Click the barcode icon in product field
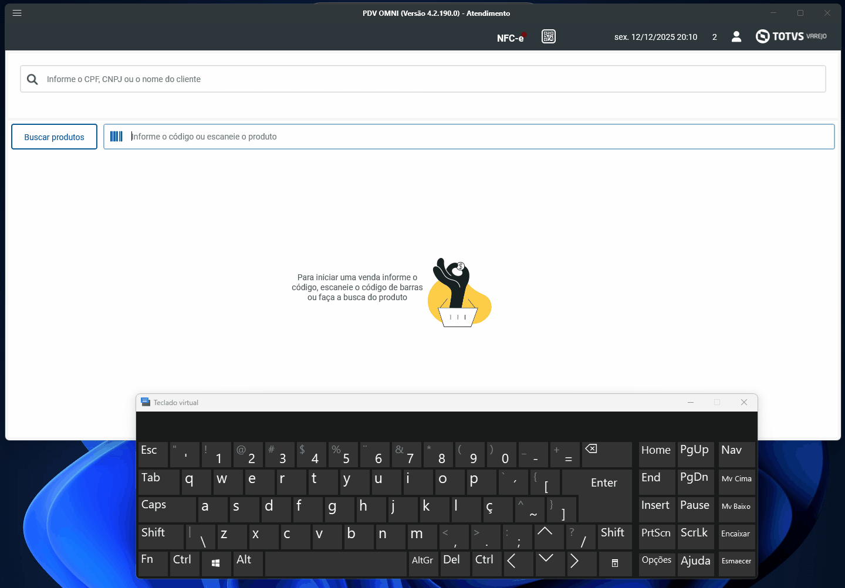 click(x=116, y=137)
